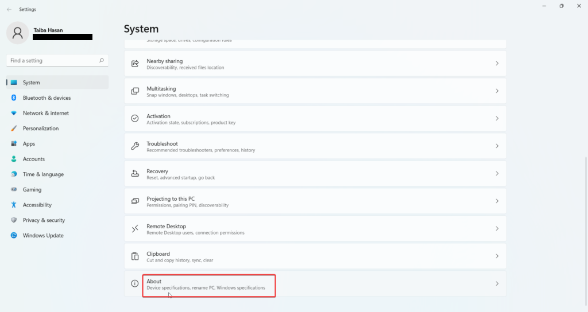
Task: Restore down the Settings window
Action: coord(562,6)
